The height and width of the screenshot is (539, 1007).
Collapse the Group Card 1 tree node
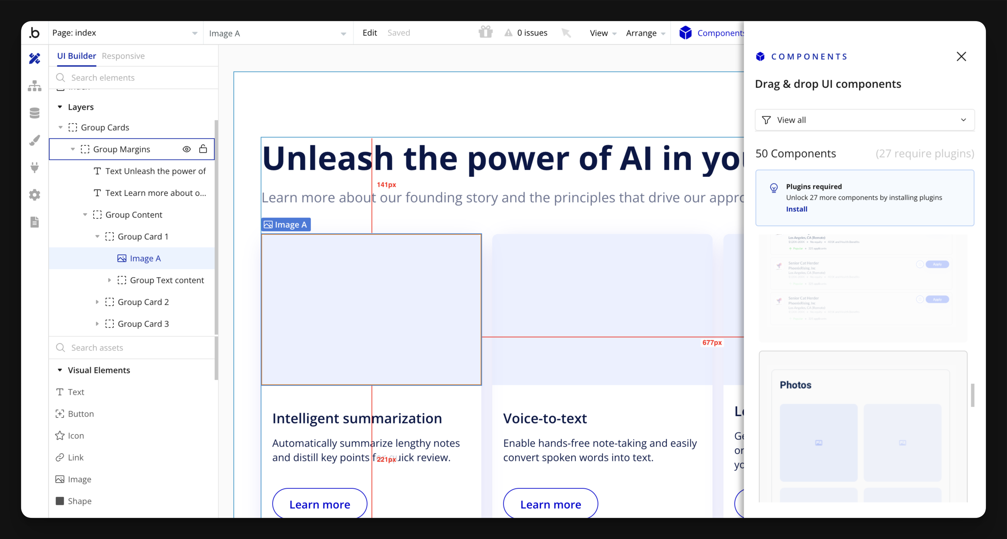(97, 237)
